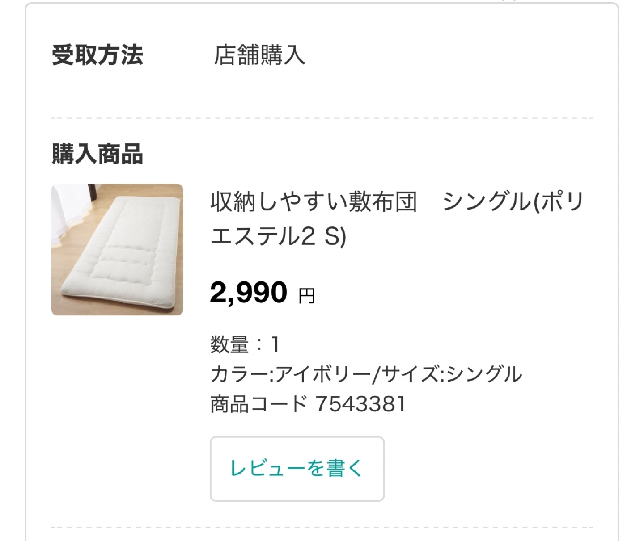Image resolution: width=644 pixels, height=541 pixels.
Task: Open the 収納しやすい敷布団 product title
Action: pyautogui.click(x=314, y=202)
